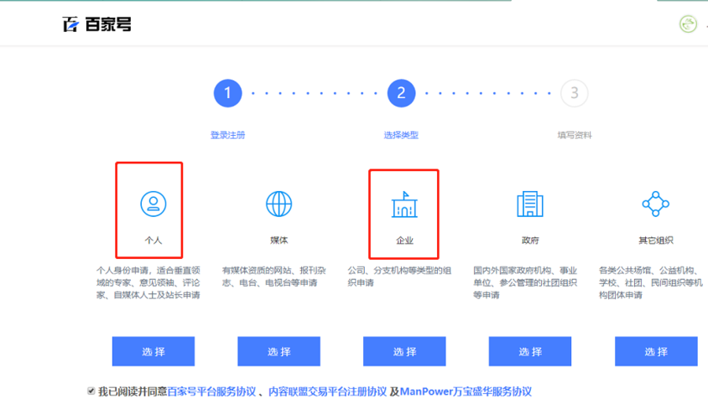708x419 pixels.
Task: Click the 媒体 type label
Action: coord(279,241)
